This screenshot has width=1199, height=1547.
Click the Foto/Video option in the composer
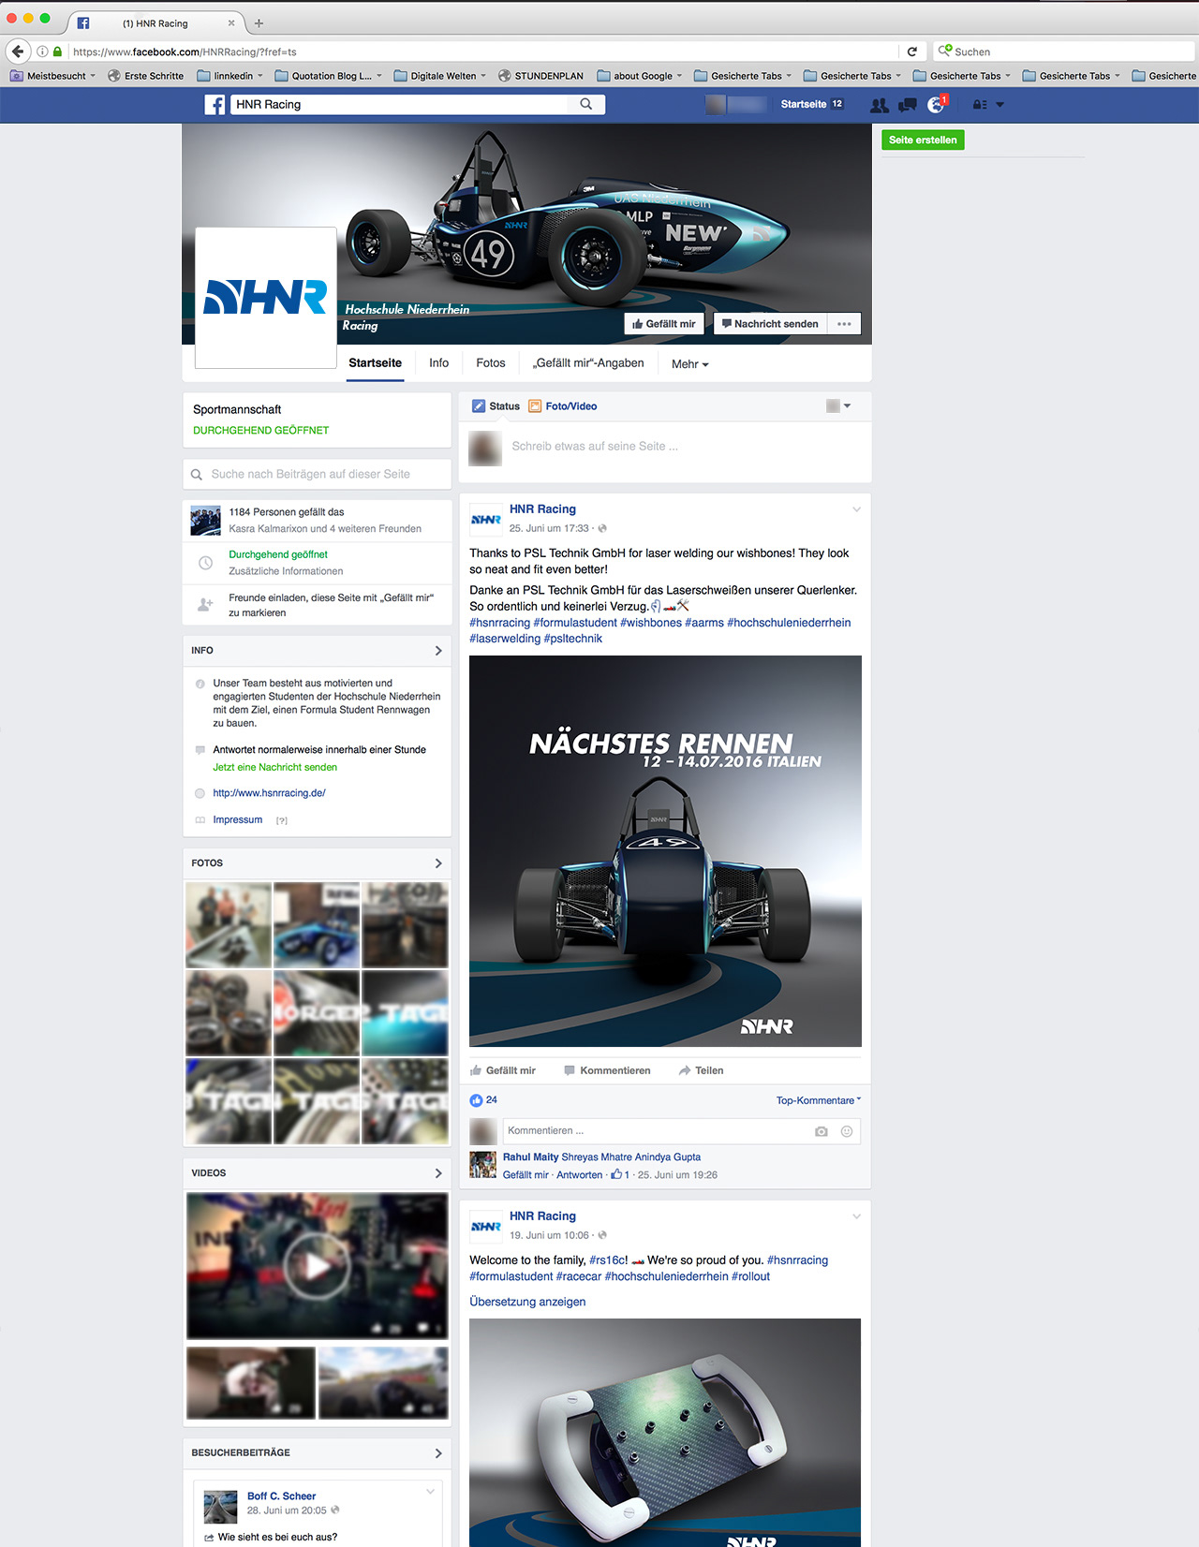click(562, 406)
